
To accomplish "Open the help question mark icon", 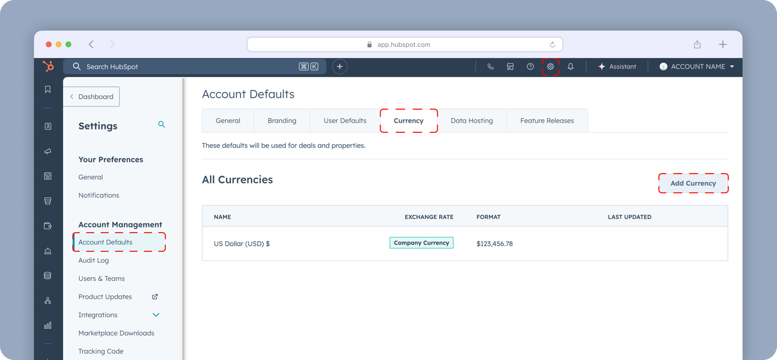I will pyautogui.click(x=530, y=66).
